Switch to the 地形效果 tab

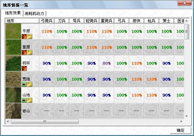pyautogui.click(x=13, y=13)
